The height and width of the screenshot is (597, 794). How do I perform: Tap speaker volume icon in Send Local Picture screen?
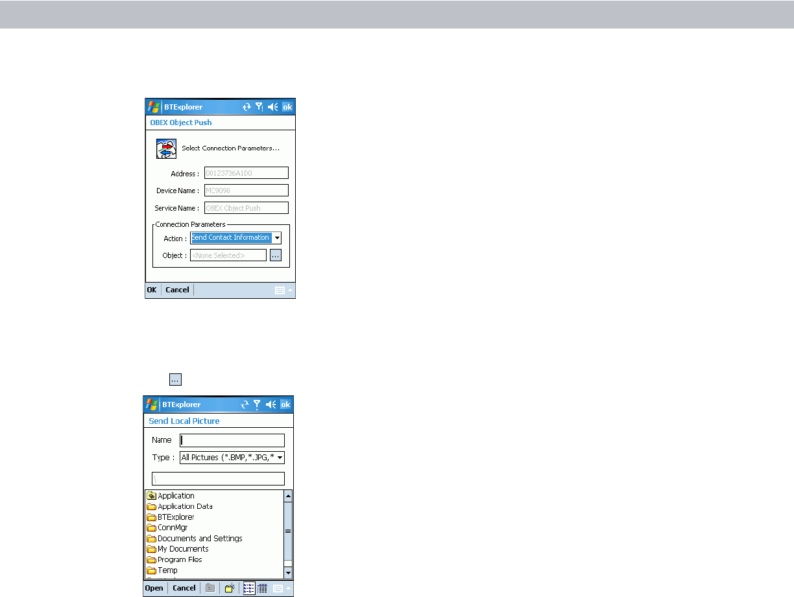point(271,404)
